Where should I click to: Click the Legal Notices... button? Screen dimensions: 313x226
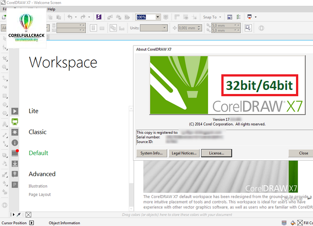click(x=184, y=153)
